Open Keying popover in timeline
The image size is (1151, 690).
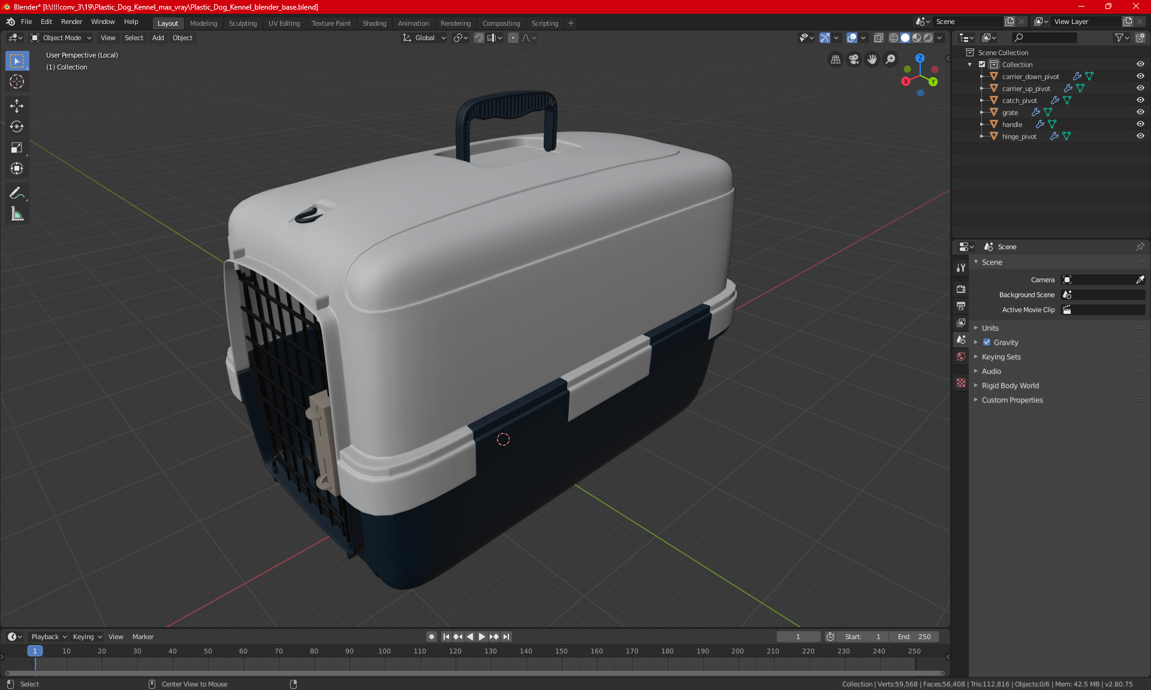tap(87, 637)
